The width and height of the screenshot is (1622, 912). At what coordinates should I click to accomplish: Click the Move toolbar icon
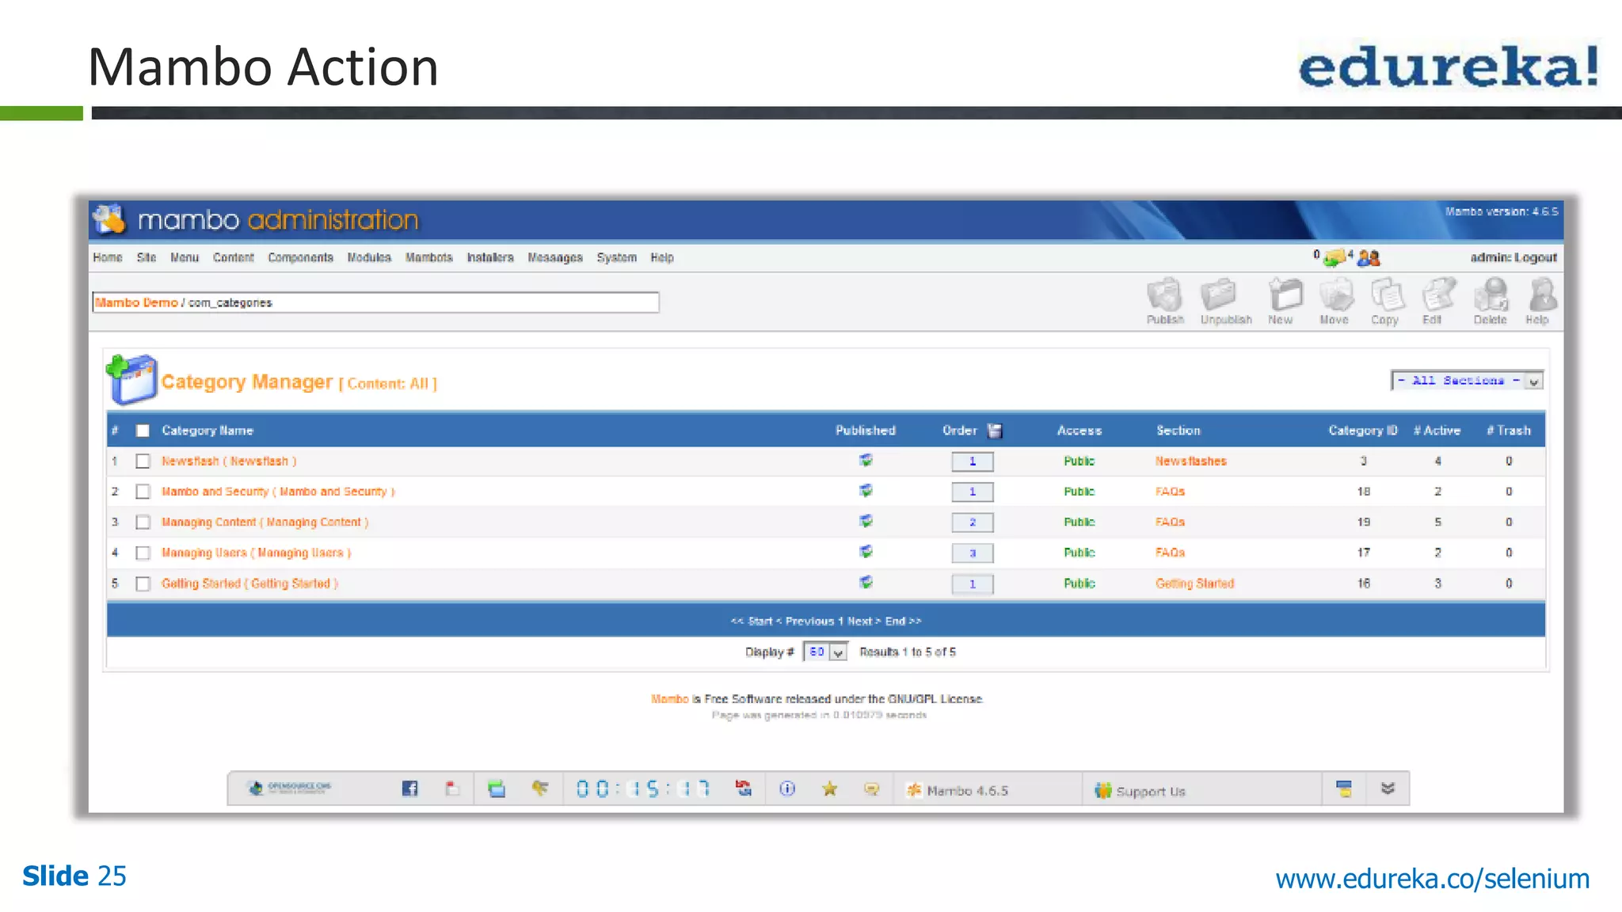pyautogui.click(x=1335, y=297)
